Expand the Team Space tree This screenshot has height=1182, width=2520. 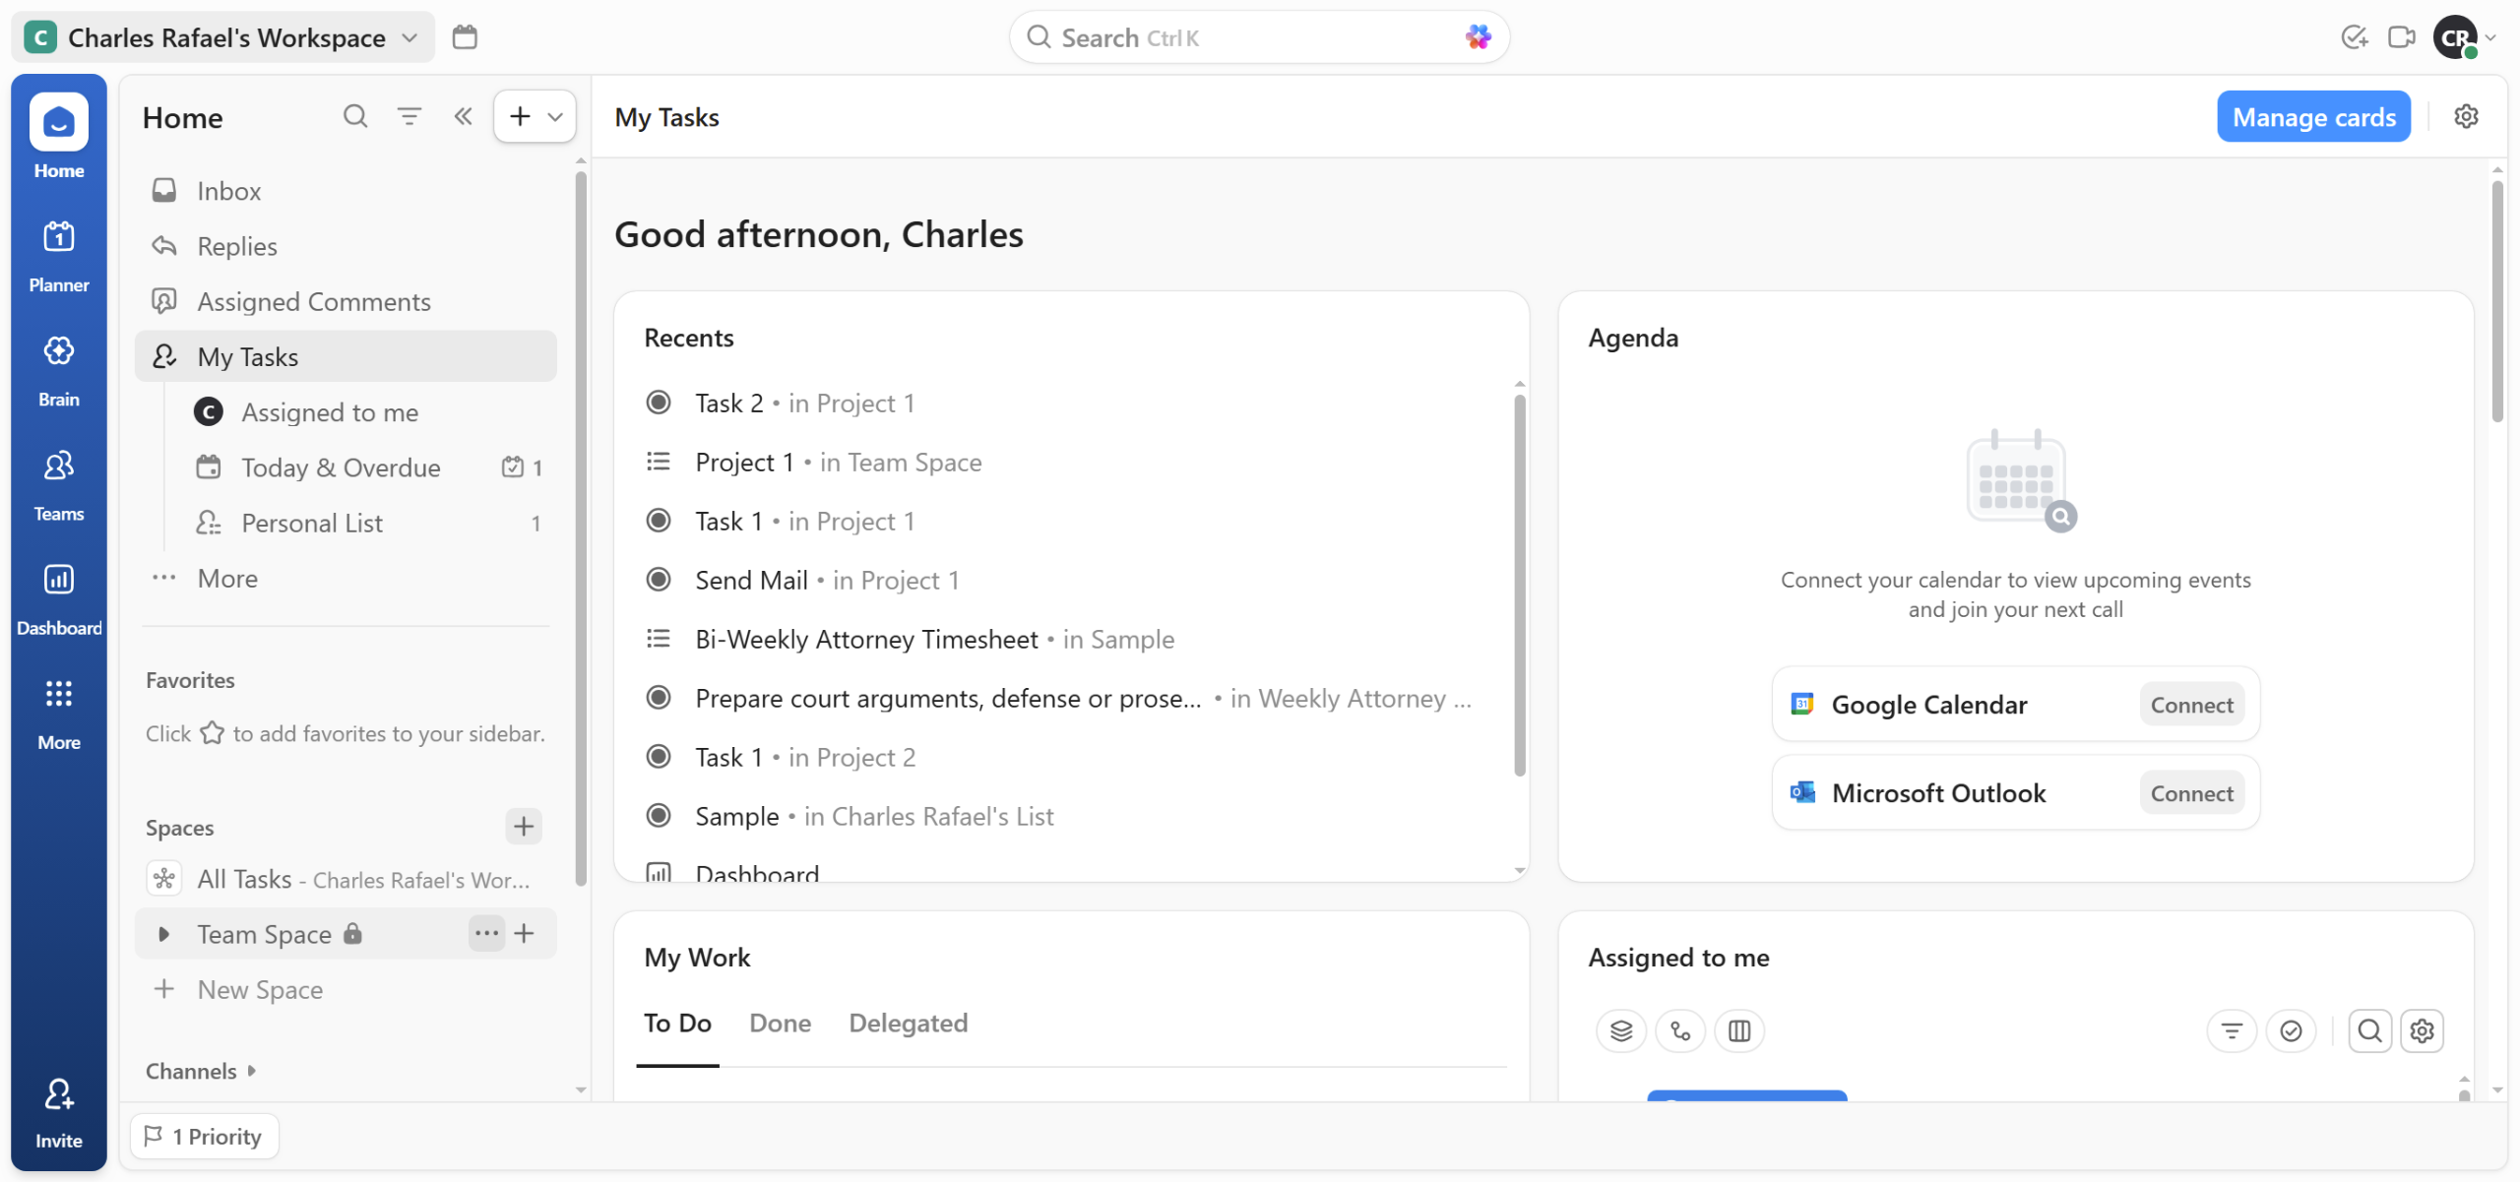pos(164,934)
